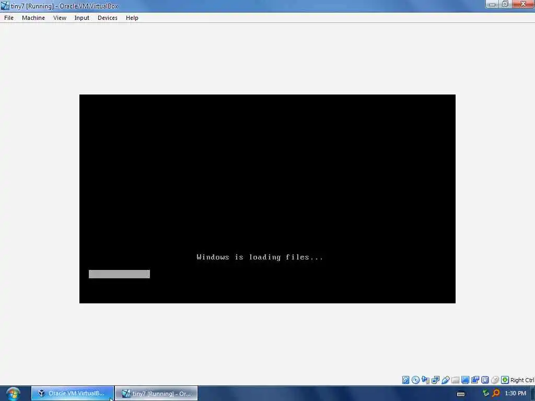Switch to Oracle VM VirtualBox Manager taskbar button
535x401 pixels.
coord(72,394)
